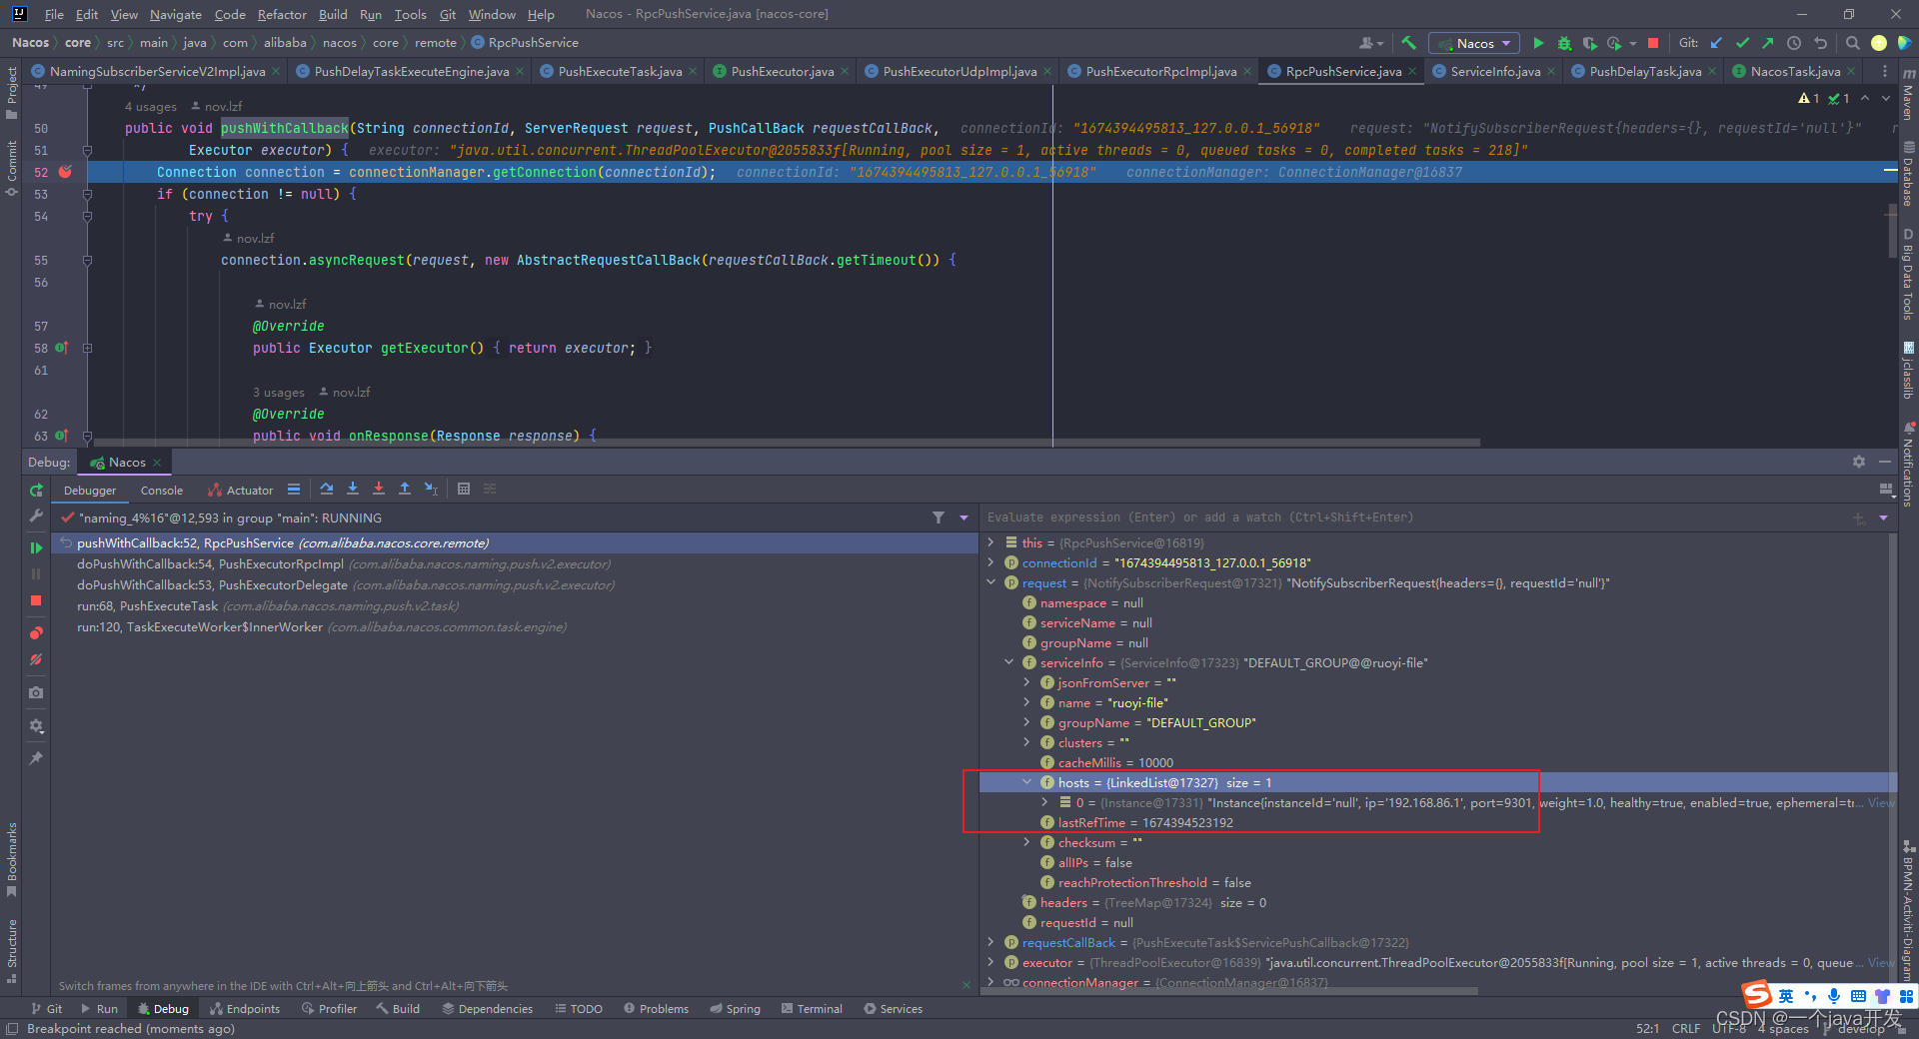Open debug panel settings gear at right
Viewport: 1919px width, 1039px height.
tap(1859, 462)
